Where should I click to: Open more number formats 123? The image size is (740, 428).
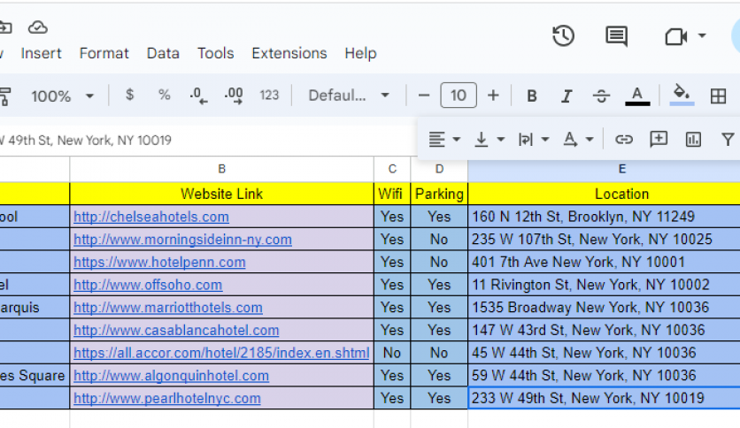(x=269, y=96)
